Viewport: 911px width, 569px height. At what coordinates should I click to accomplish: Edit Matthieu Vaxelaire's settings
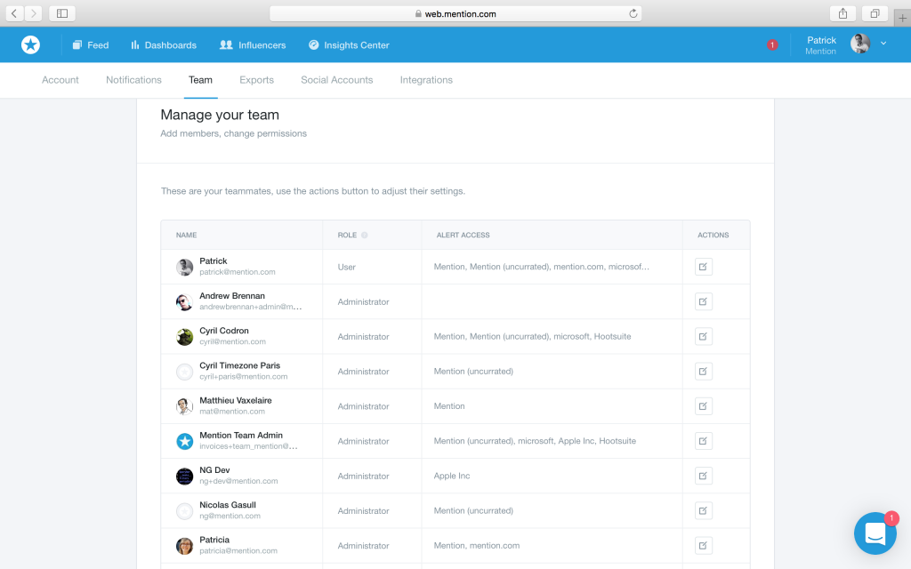[x=703, y=406]
